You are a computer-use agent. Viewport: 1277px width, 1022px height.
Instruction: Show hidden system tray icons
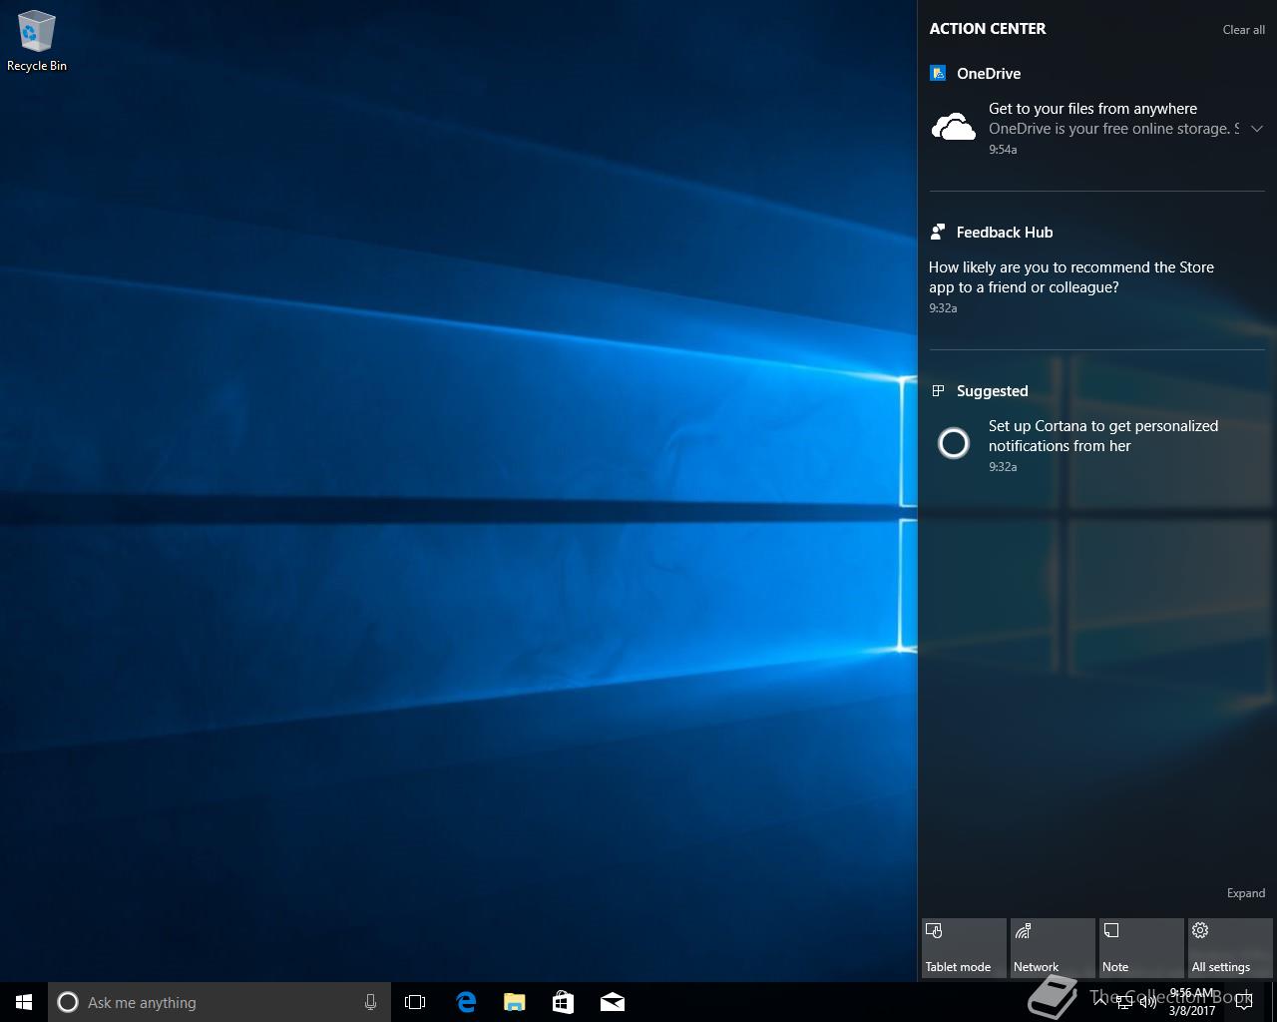1099,1002
